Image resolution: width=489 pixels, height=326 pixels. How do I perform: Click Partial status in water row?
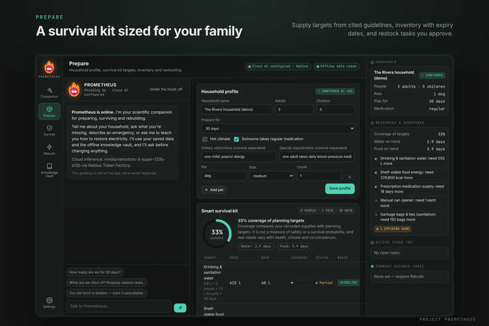click(x=324, y=283)
